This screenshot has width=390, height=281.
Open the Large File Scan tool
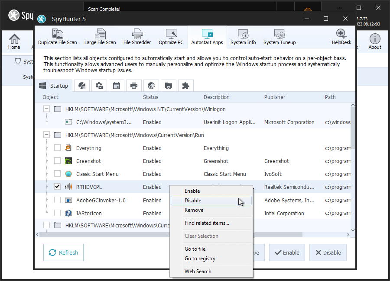click(x=100, y=37)
